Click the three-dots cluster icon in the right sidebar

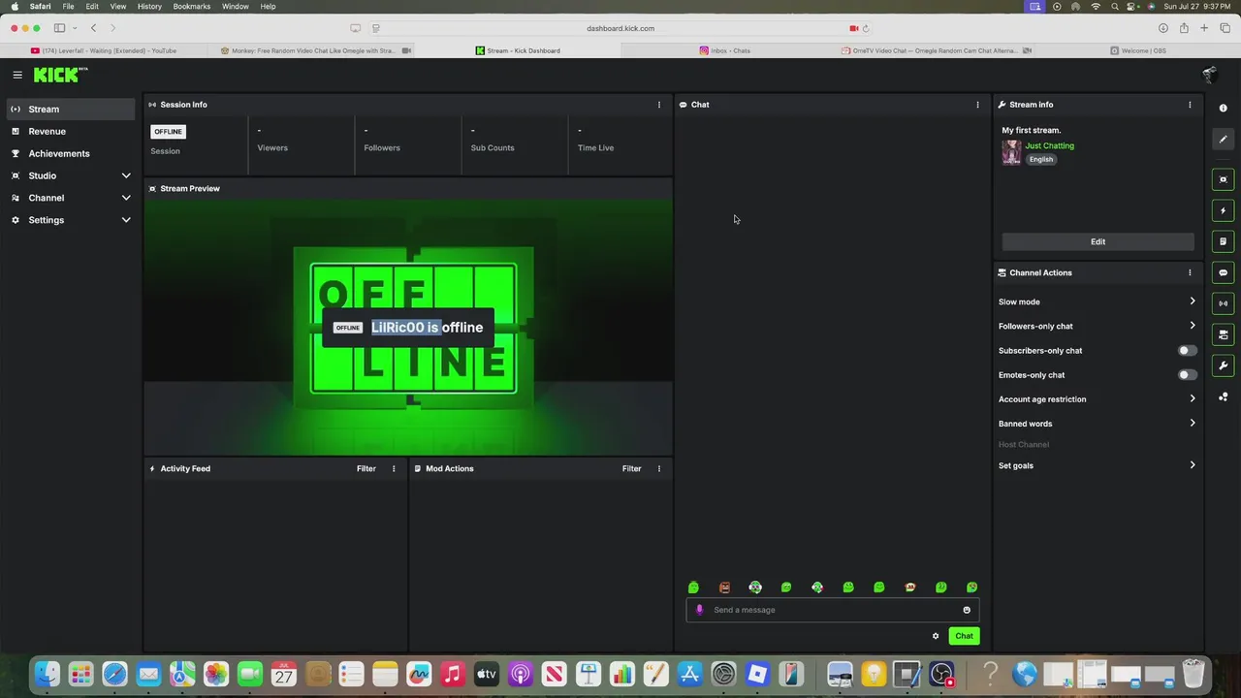pos(1223,397)
